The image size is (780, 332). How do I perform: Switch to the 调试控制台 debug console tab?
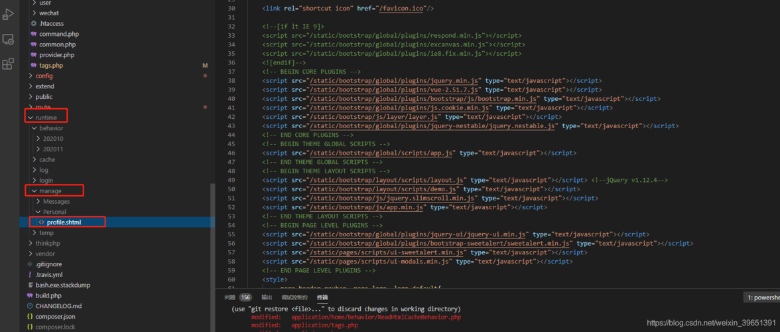click(294, 297)
